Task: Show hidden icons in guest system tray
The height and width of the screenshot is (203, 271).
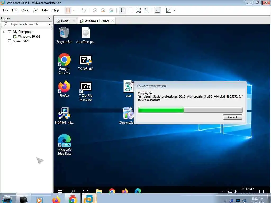Action: [x=223, y=191]
